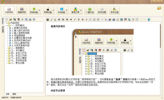
Task: Collapse the 一、网页模式 folder
Action: click(x=7, y=25)
